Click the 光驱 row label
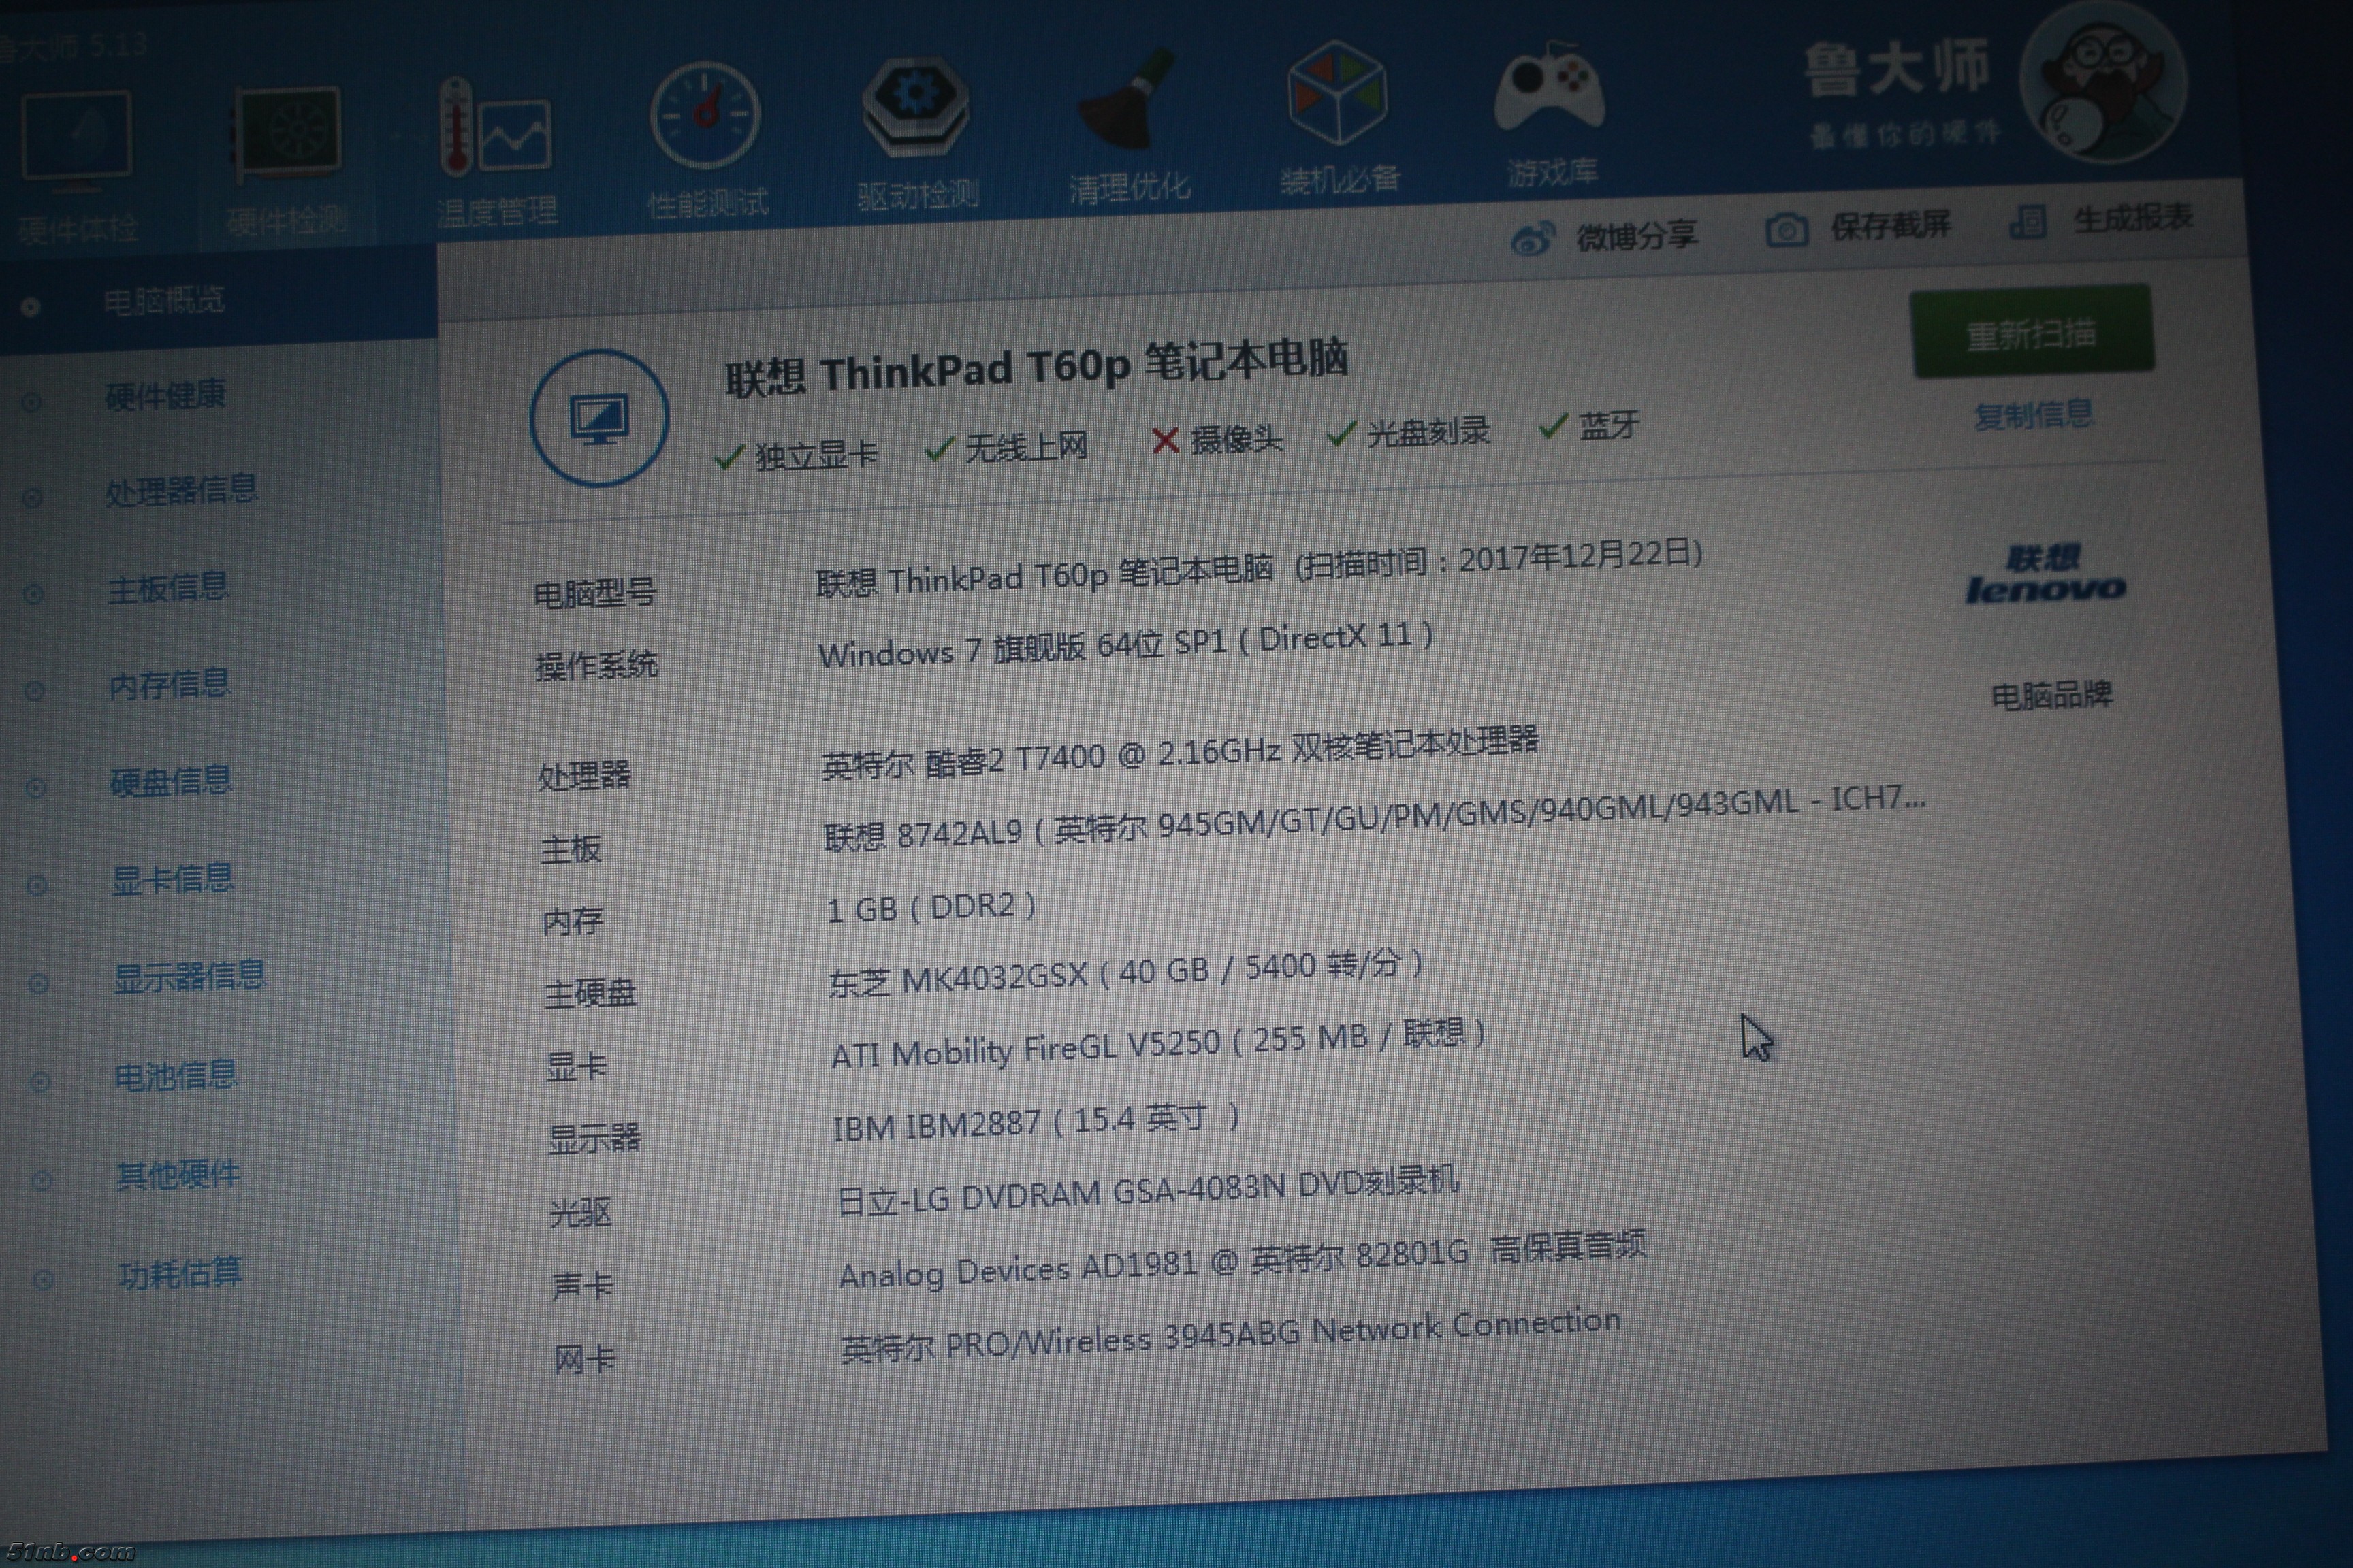The image size is (2353, 1568). click(580, 1213)
